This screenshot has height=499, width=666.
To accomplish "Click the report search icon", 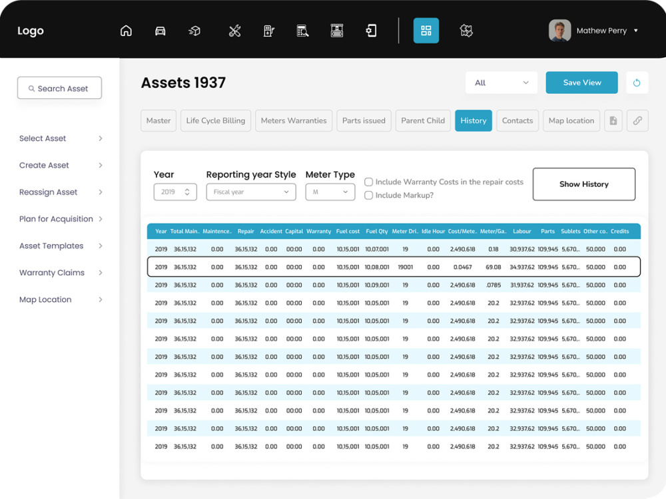I will pyautogui.click(x=303, y=31).
